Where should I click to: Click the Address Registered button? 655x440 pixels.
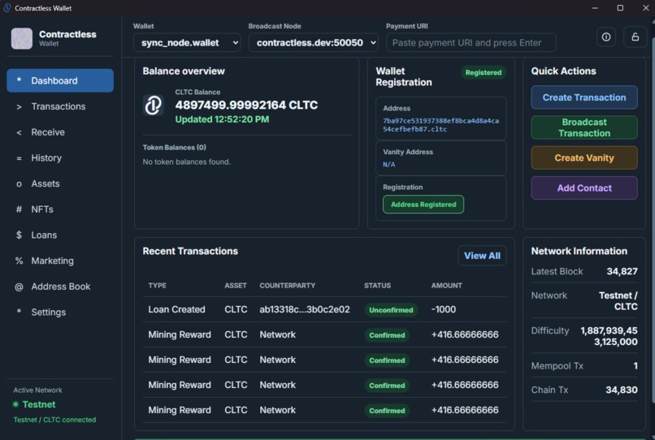(423, 204)
